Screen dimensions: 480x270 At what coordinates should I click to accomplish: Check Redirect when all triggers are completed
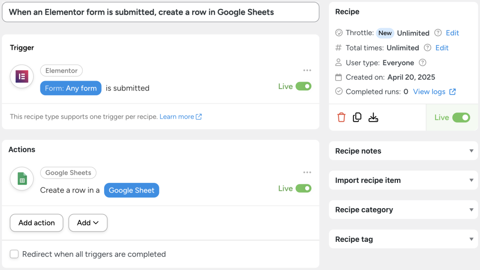tap(14, 254)
